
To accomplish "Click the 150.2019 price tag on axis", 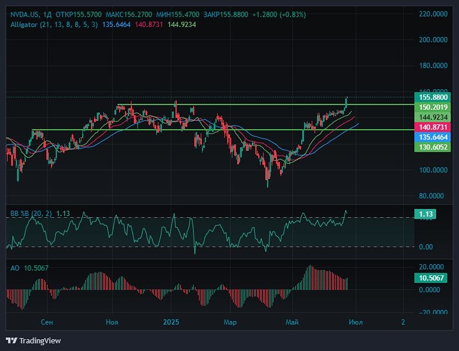I will pos(434,107).
